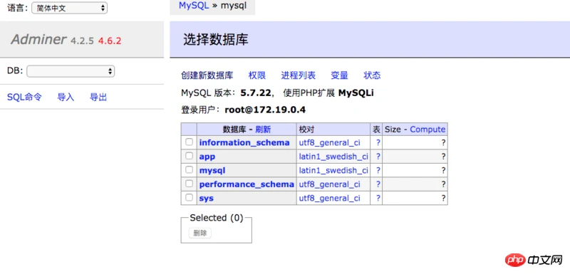
Task: Open the 状态 status link
Action: point(372,75)
